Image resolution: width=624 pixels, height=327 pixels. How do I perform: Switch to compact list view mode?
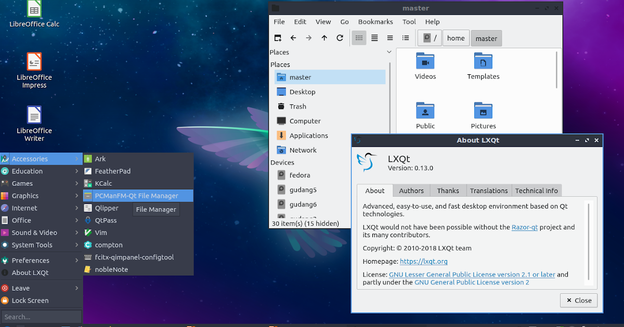[374, 37]
